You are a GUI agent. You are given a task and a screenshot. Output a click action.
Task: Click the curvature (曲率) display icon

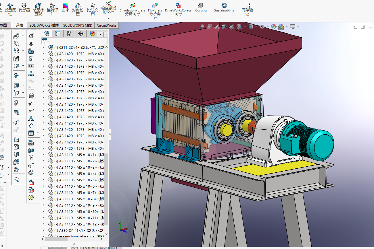coord(66,7)
